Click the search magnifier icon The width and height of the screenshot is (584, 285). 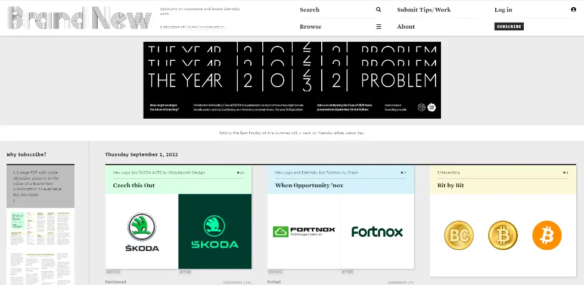point(378,10)
